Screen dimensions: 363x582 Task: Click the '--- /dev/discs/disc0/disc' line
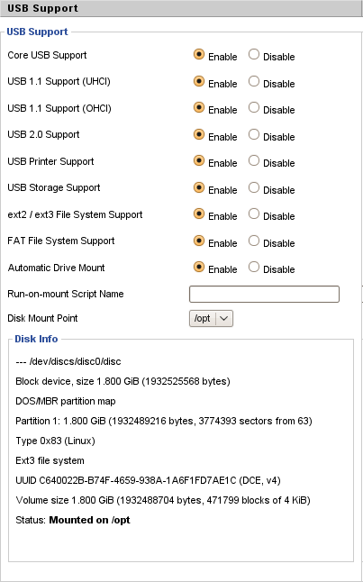point(68,361)
